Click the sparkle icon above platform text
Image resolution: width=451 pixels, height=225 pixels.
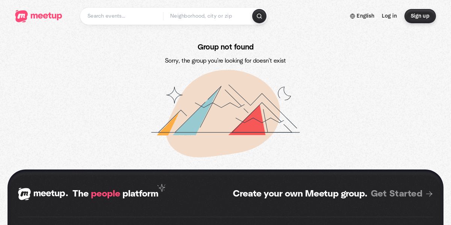pos(162,187)
